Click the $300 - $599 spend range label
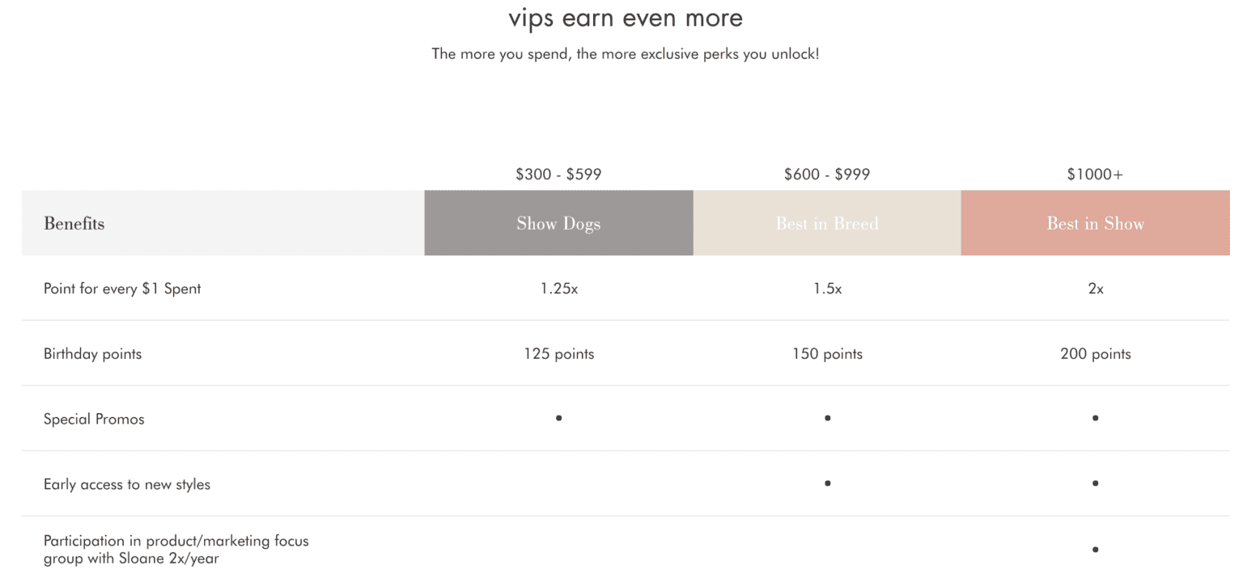 (x=558, y=174)
